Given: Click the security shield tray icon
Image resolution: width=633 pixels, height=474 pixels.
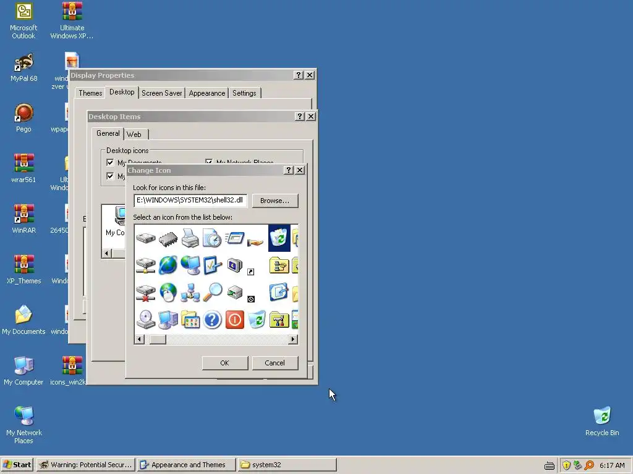Looking at the screenshot, I should coord(566,465).
